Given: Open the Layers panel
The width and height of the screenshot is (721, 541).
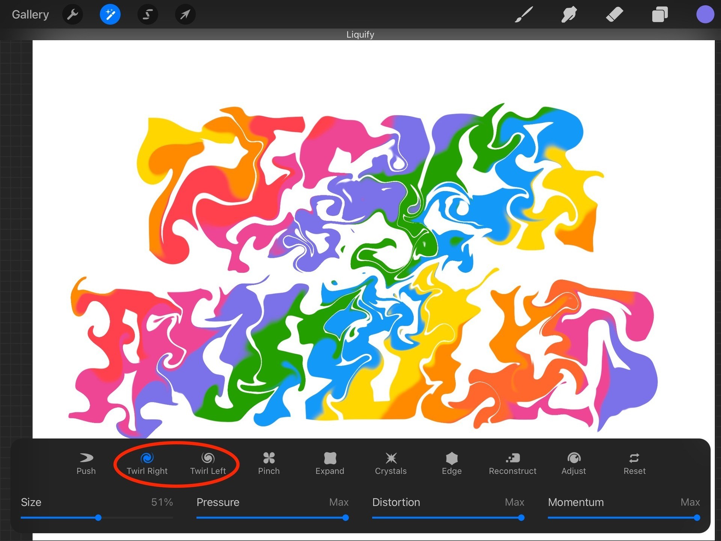Looking at the screenshot, I should point(660,15).
